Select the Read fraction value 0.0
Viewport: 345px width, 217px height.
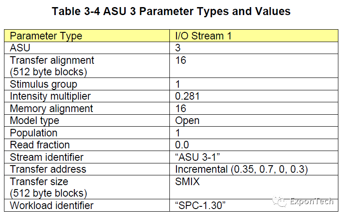pos(182,145)
